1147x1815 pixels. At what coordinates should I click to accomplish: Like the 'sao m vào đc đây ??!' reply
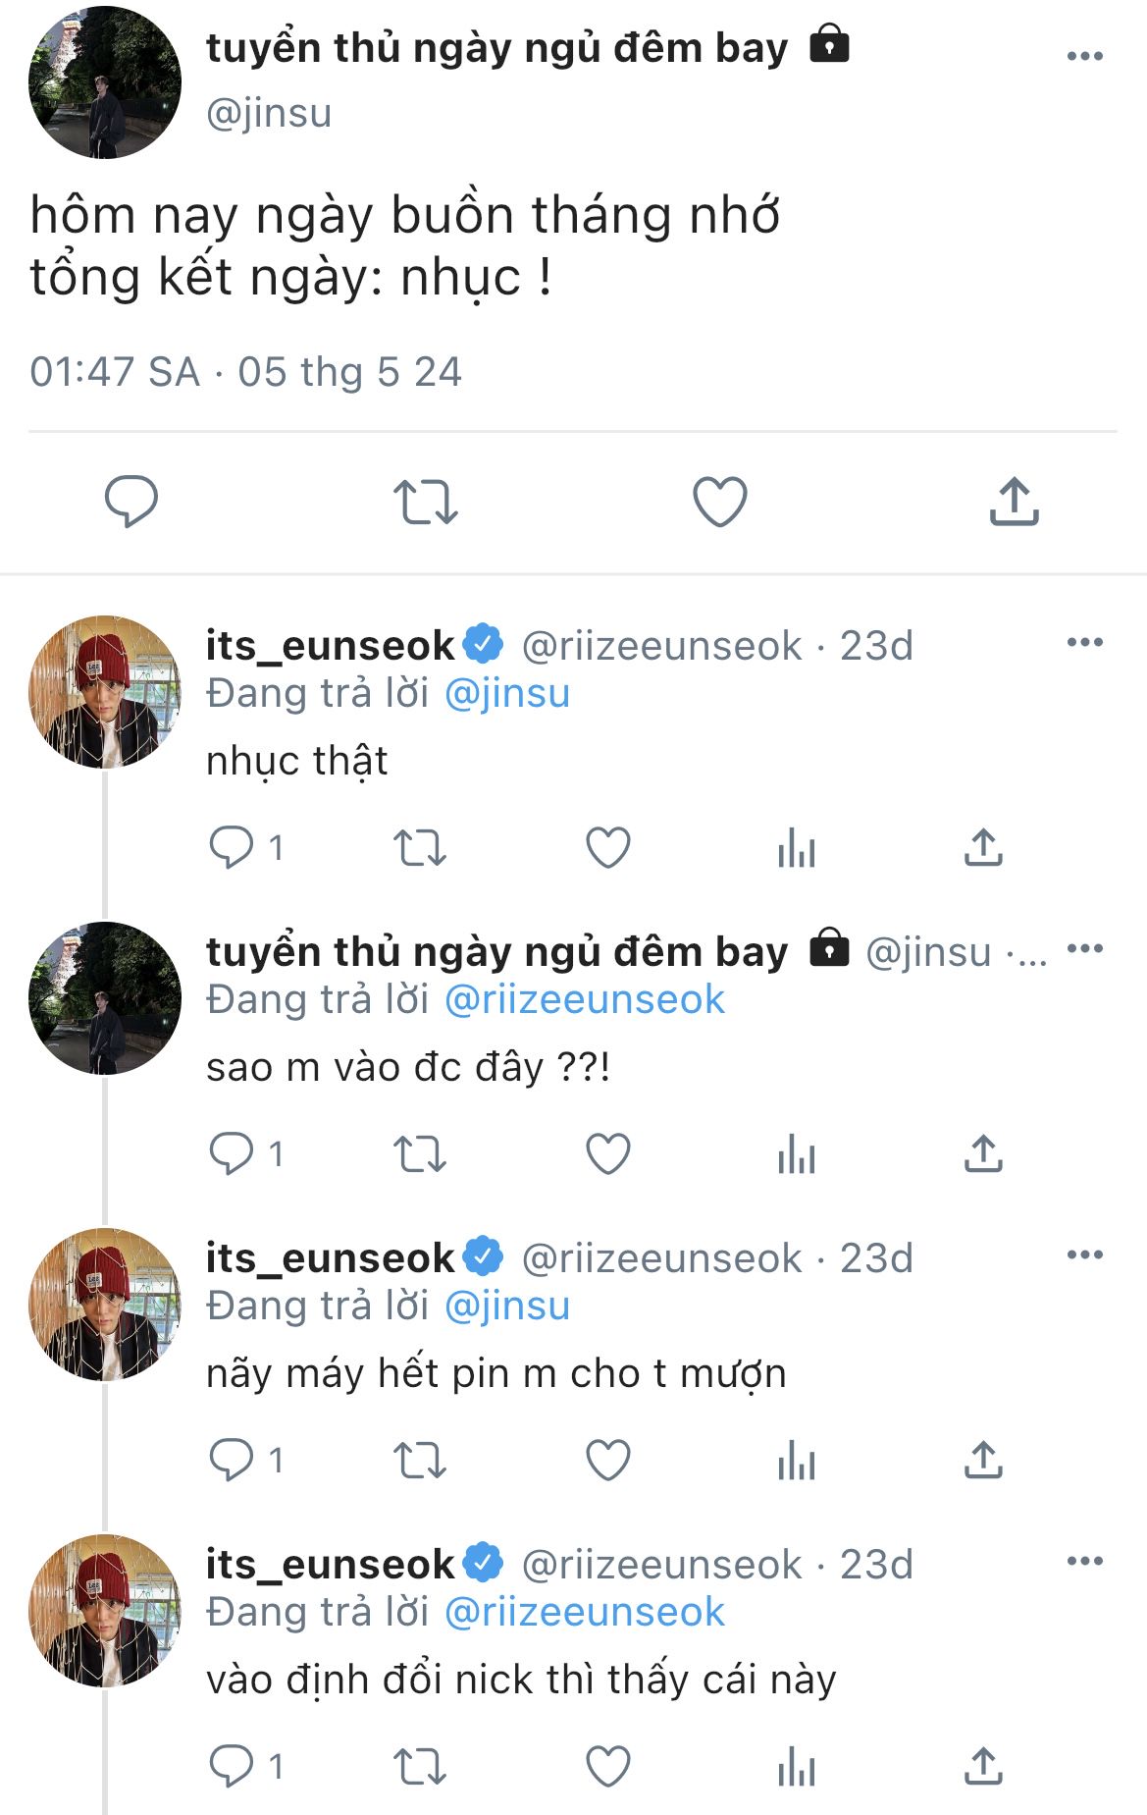click(x=607, y=1154)
